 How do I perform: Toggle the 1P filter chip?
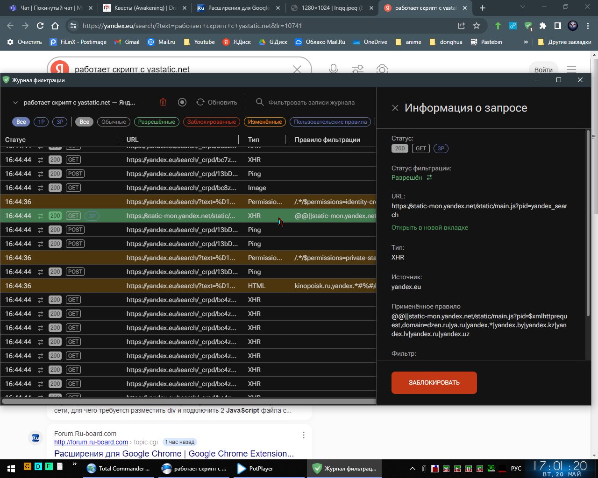click(41, 122)
